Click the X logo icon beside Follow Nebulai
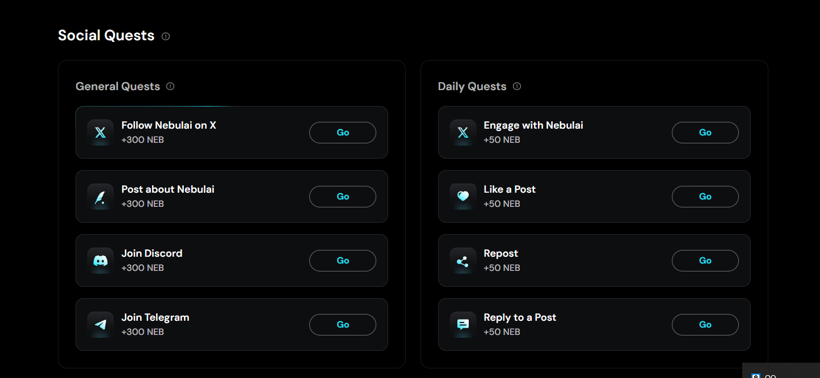The height and width of the screenshot is (378, 820). coord(100,133)
